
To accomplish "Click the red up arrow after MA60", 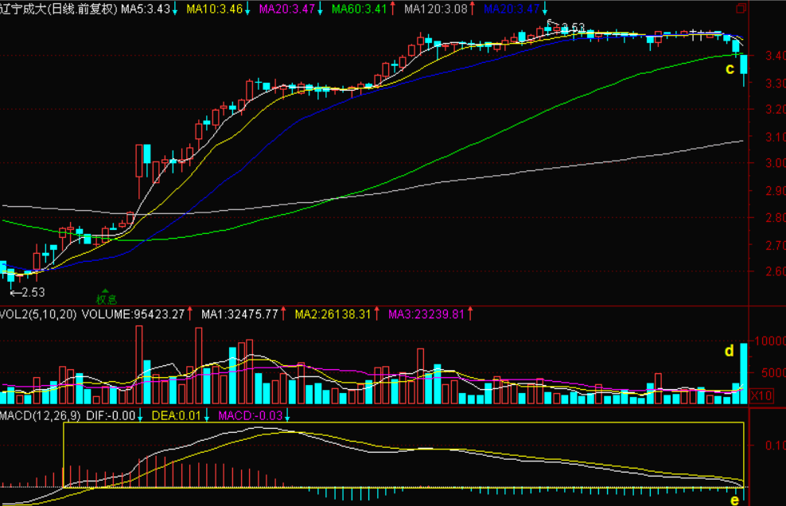I will [394, 9].
